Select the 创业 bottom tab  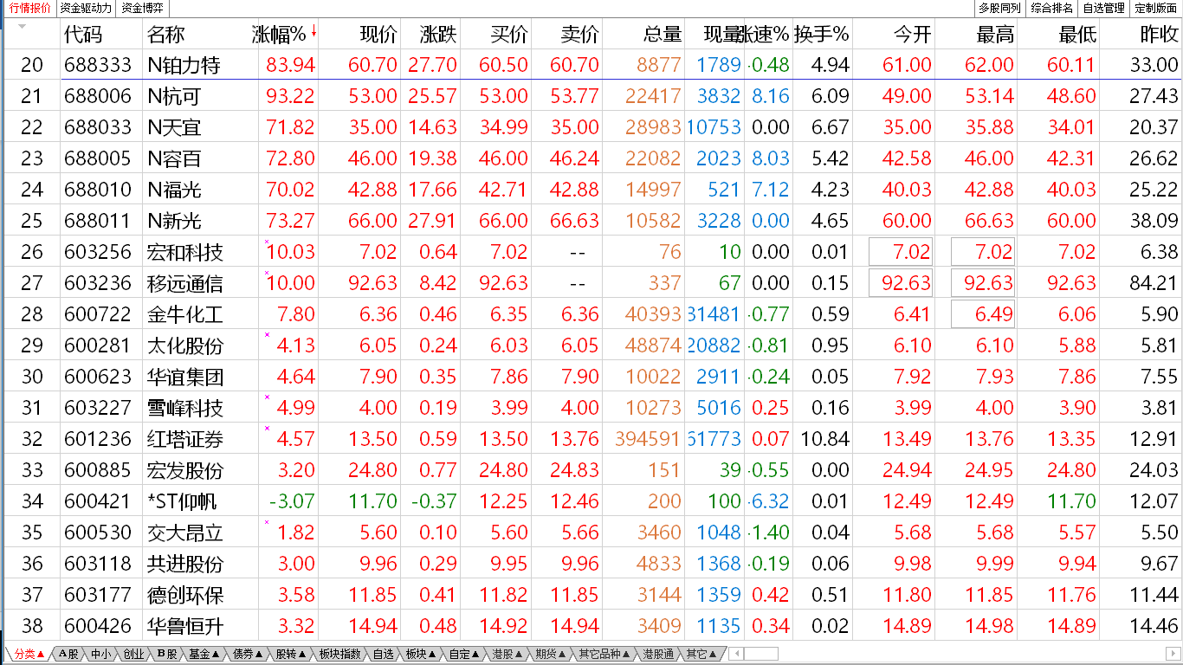pos(133,654)
